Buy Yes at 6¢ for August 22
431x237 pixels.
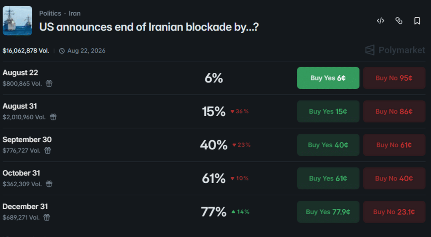click(328, 78)
